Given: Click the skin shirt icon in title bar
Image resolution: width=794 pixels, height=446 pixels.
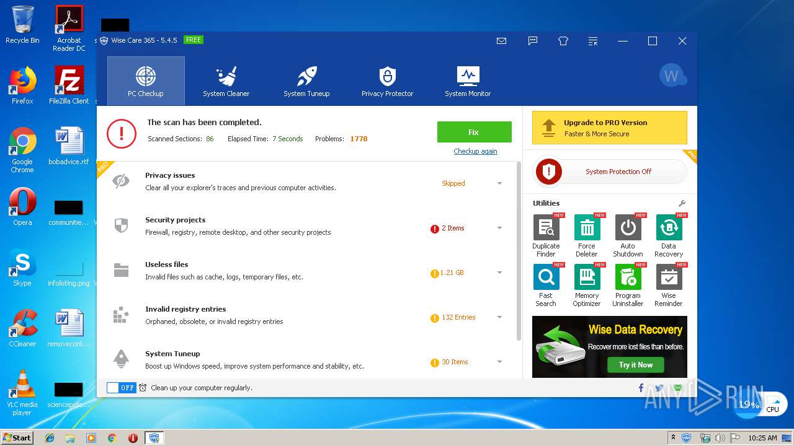Looking at the screenshot, I should [563, 41].
